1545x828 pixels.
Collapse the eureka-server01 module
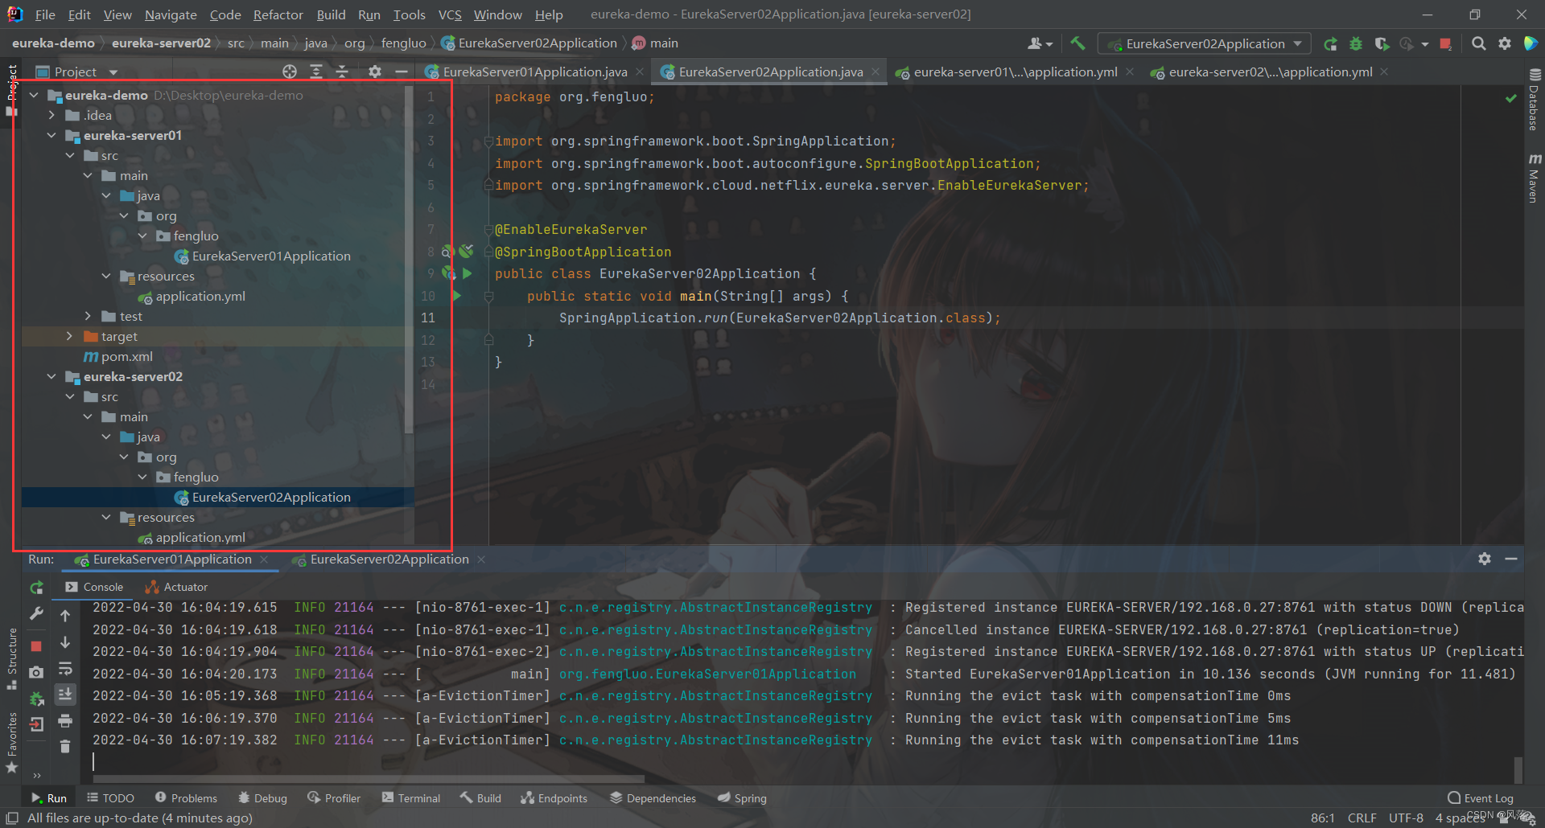[x=51, y=135]
